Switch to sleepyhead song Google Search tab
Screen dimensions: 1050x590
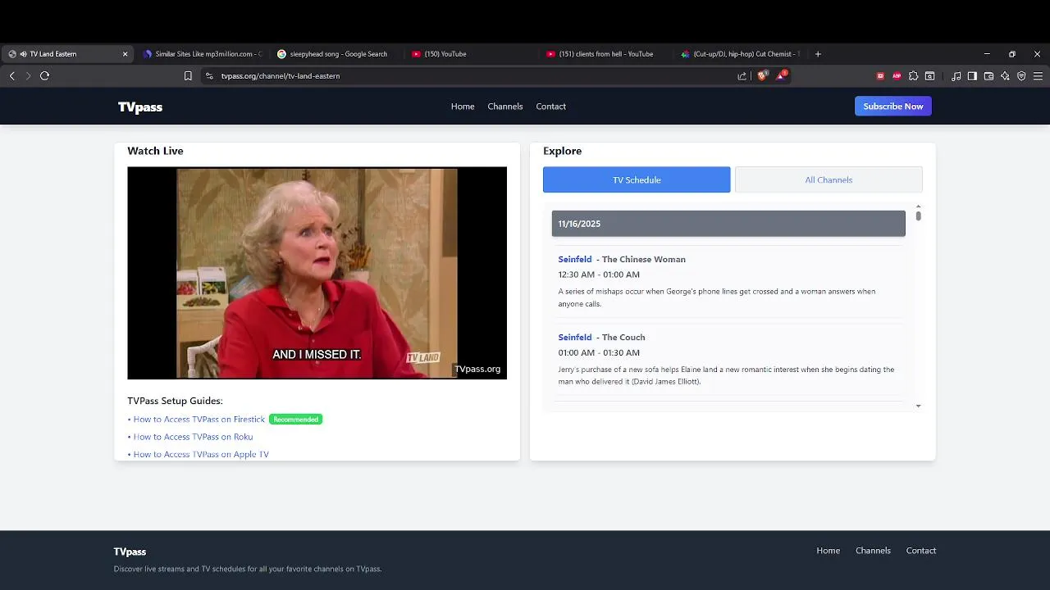pos(336,54)
